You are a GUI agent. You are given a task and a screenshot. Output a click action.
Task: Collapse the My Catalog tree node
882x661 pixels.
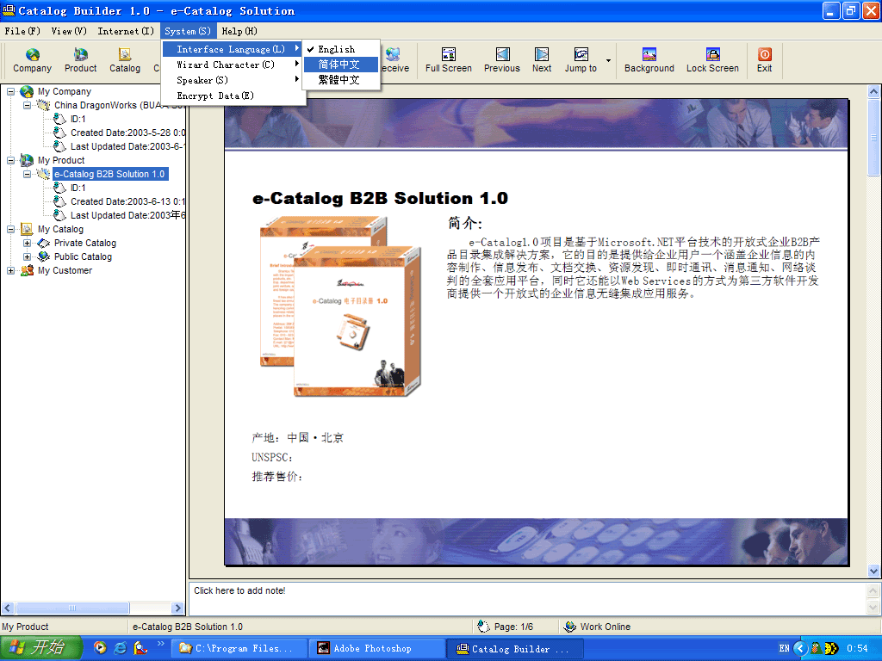(x=10, y=229)
